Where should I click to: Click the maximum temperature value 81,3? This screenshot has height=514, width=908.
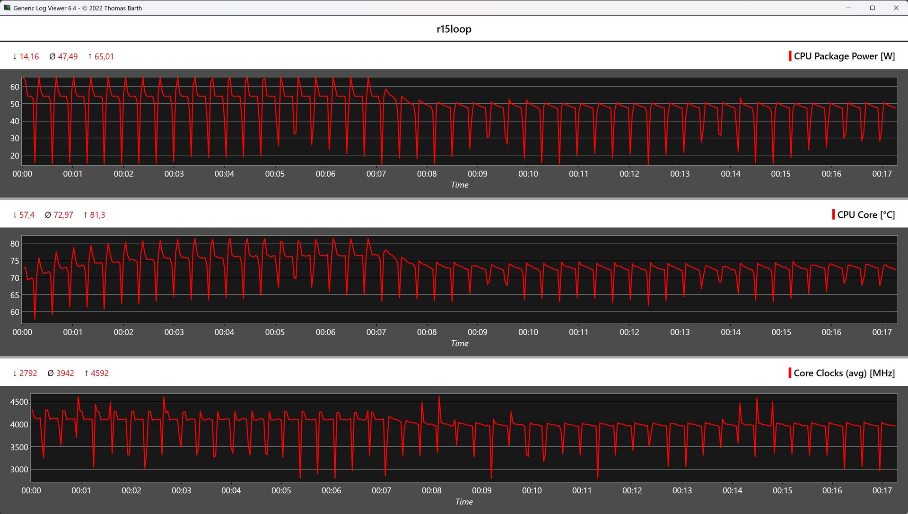pos(97,215)
